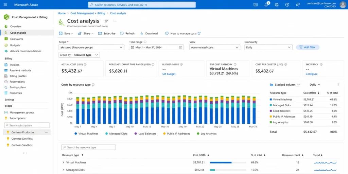The width and height of the screenshot is (348, 174).
Task: Open info icon beside Time range
Action: click(145, 42)
